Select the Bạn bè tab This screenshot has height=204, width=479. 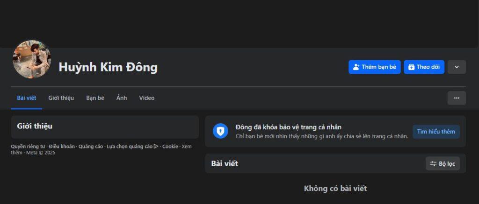coord(95,98)
